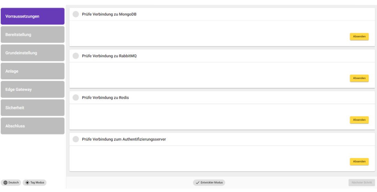This screenshot has width=377, height=192.
Task: Open the Edge Gateway step
Action: tap(33, 90)
